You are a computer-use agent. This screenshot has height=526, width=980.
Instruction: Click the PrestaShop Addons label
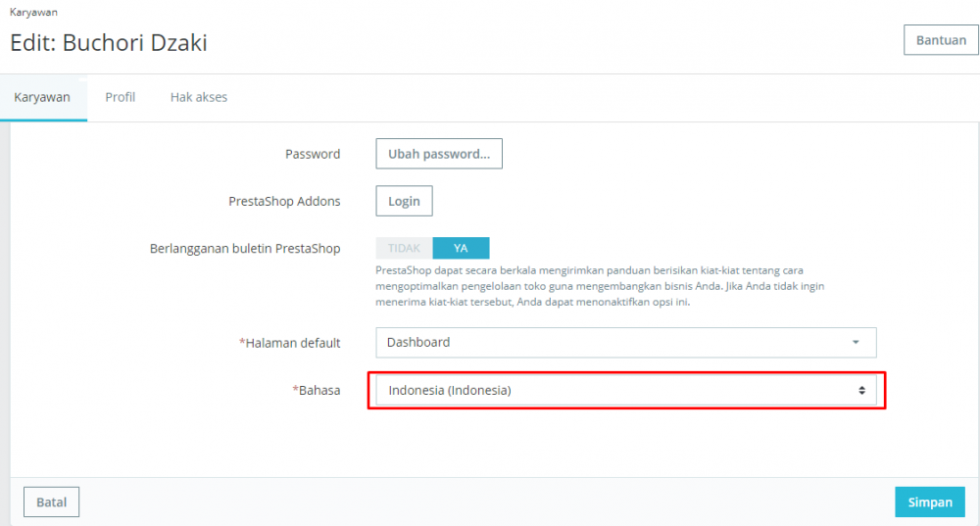coord(284,201)
